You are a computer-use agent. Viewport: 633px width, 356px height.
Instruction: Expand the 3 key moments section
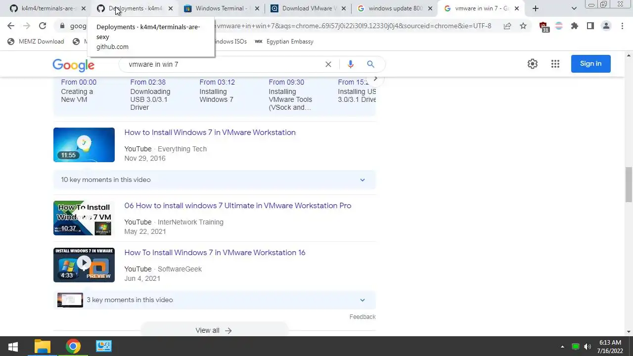click(x=214, y=300)
